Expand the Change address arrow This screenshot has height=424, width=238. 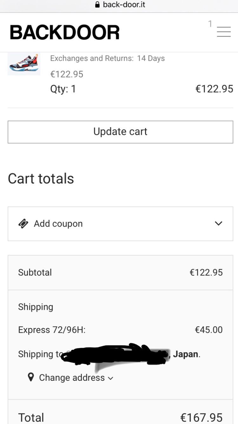(110, 378)
